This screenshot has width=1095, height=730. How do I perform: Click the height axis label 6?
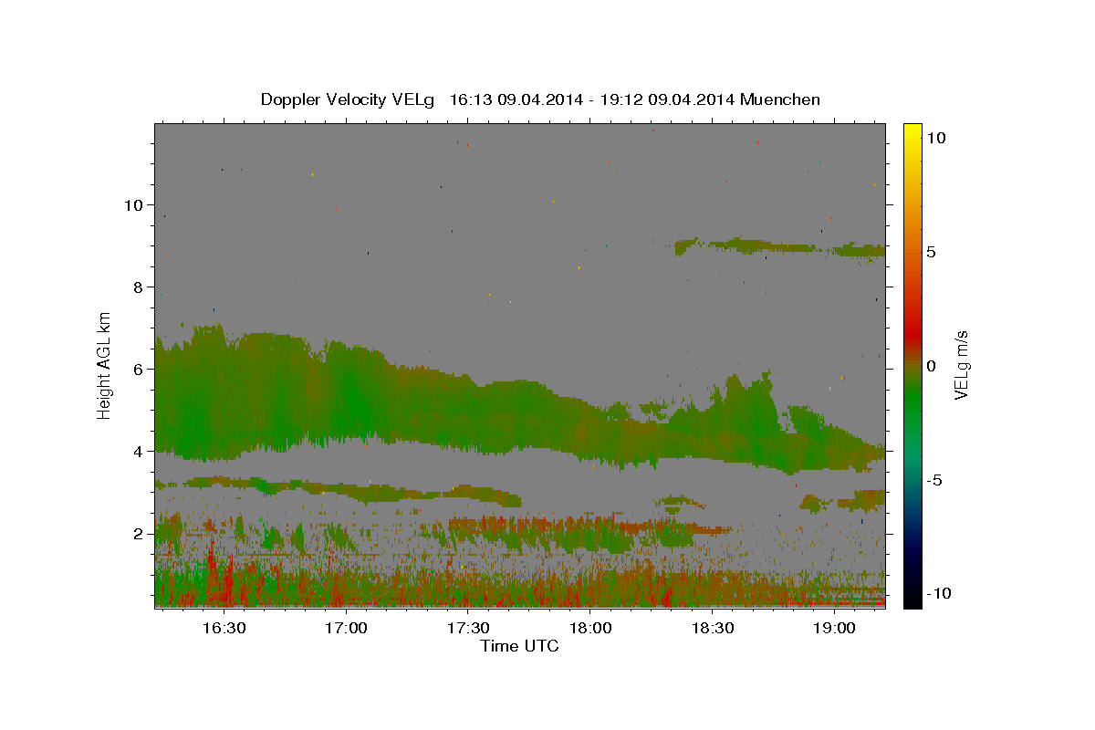(x=139, y=369)
